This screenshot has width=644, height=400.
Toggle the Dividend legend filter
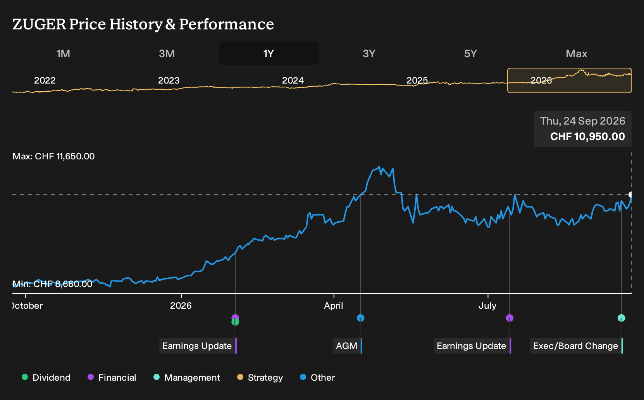click(46, 378)
